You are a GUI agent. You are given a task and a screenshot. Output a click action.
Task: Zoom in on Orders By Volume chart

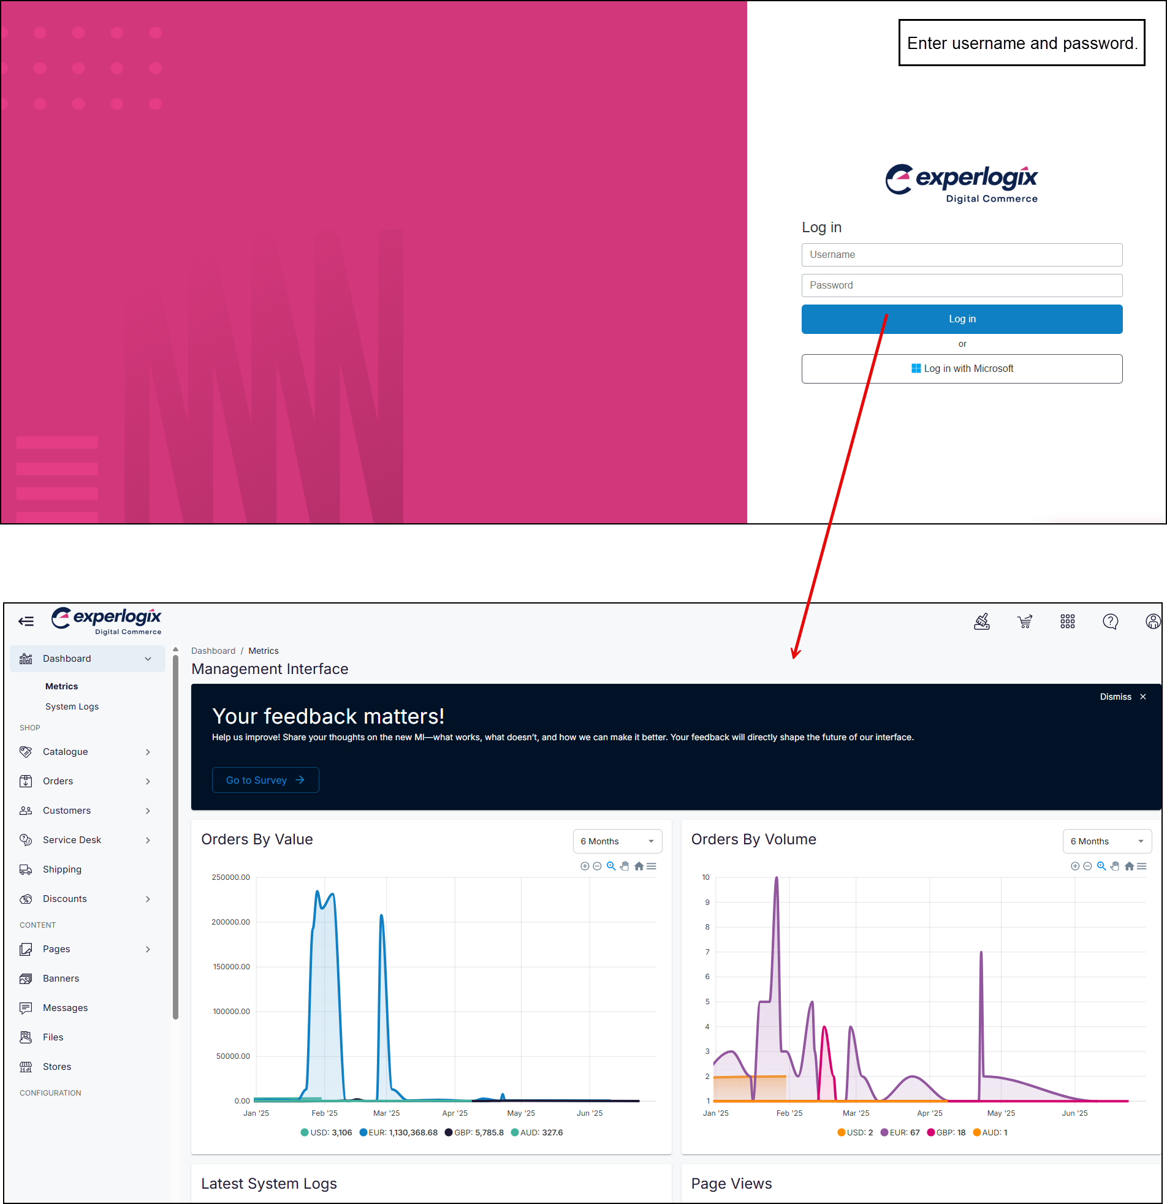[x=1075, y=866]
